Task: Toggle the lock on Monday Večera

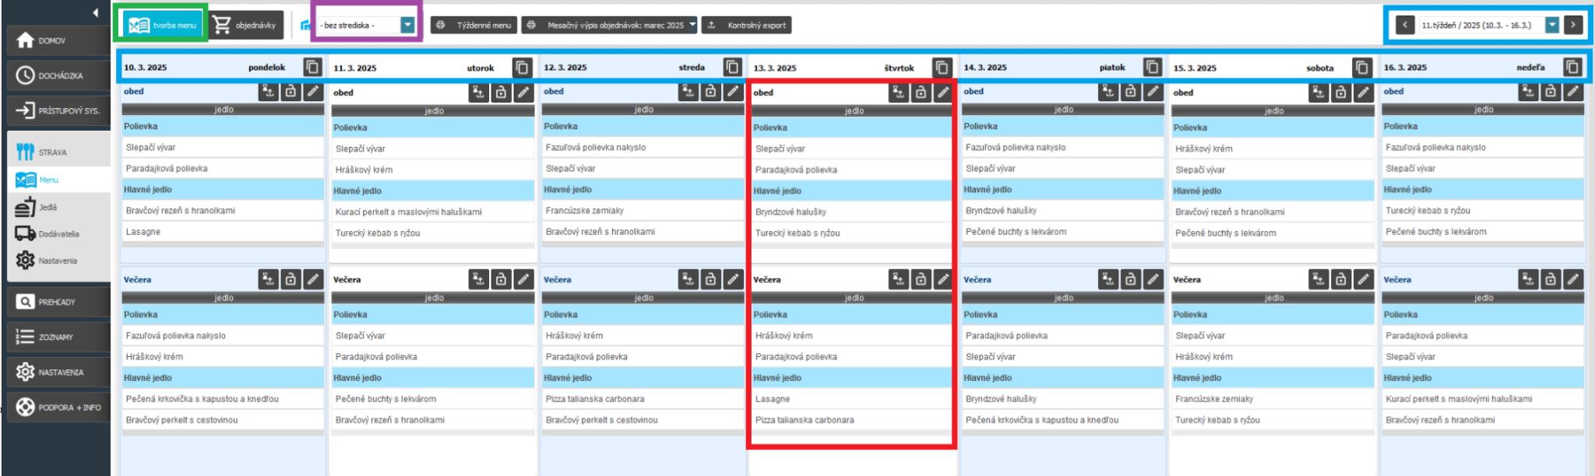Action: pyautogui.click(x=290, y=279)
